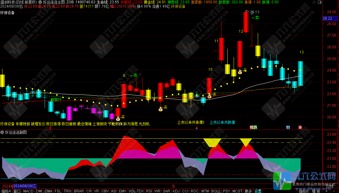This screenshot has width=339, height=193.
Task: Switch to the WR indicator tab
Action: (157, 191)
